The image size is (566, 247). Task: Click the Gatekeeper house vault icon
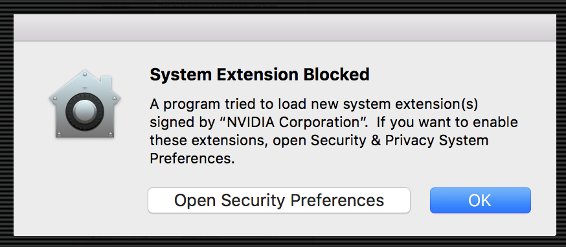tap(85, 104)
